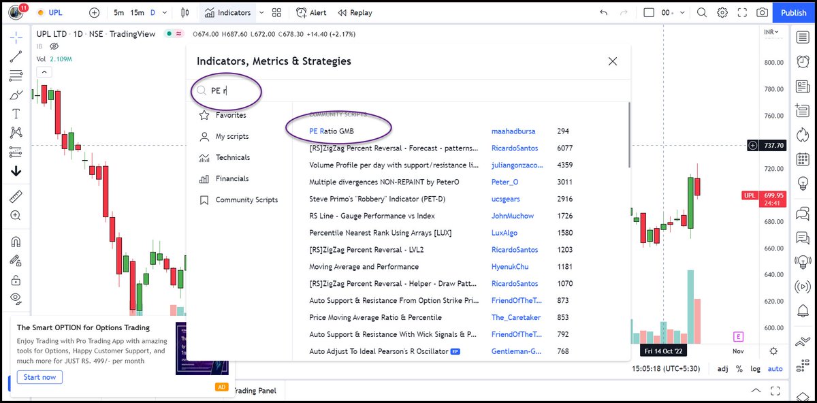Click the indicator list scrollbar

pyautogui.click(x=628, y=134)
